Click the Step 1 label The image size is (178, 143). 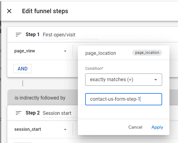click(x=32, y=35)
